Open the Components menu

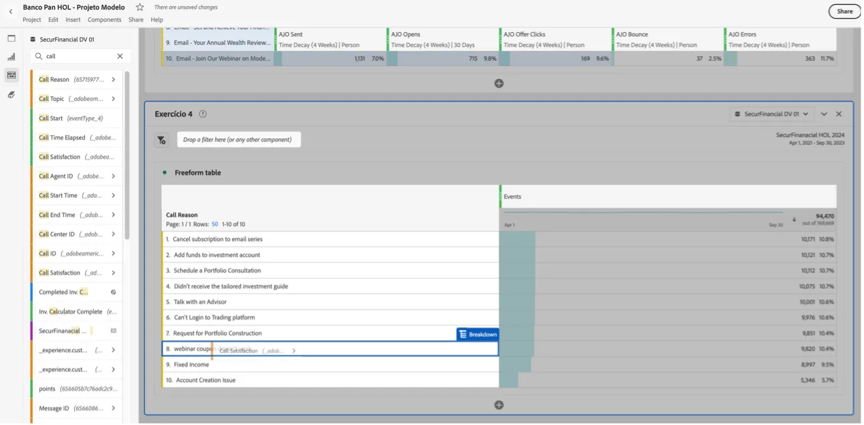click(x=104, y=20)
